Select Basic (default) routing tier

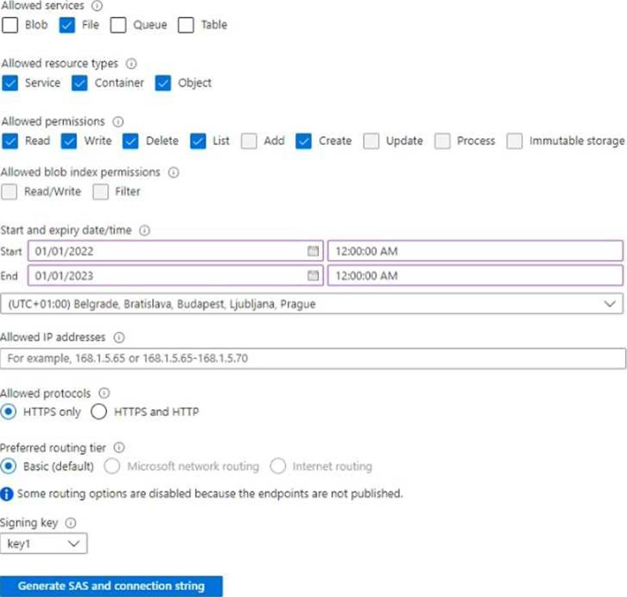click(x=8, y=466)
